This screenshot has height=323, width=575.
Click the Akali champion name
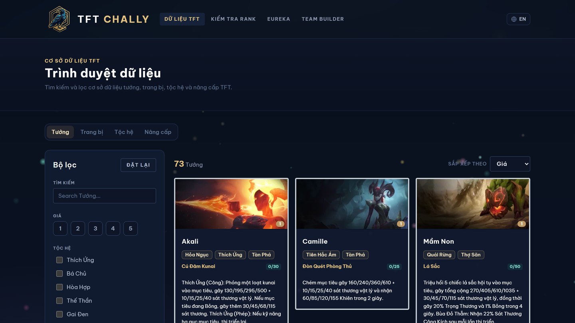pos(190,241)
